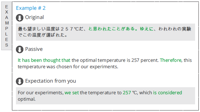
Task: Click the green phrase It has been thought that
Action: 44,60
